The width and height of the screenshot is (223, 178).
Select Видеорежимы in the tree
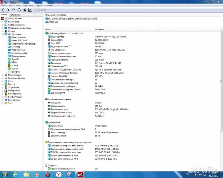tap(19, 56)
